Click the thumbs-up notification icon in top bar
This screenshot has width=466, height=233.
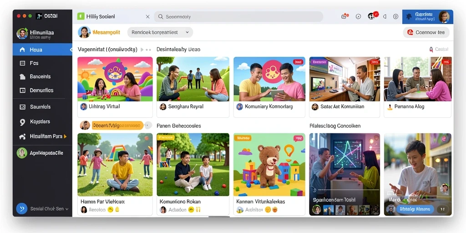pos(344,17)
